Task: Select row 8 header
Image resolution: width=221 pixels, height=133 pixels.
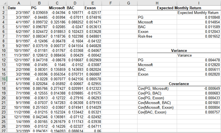Action: click(x=4, y=41)
